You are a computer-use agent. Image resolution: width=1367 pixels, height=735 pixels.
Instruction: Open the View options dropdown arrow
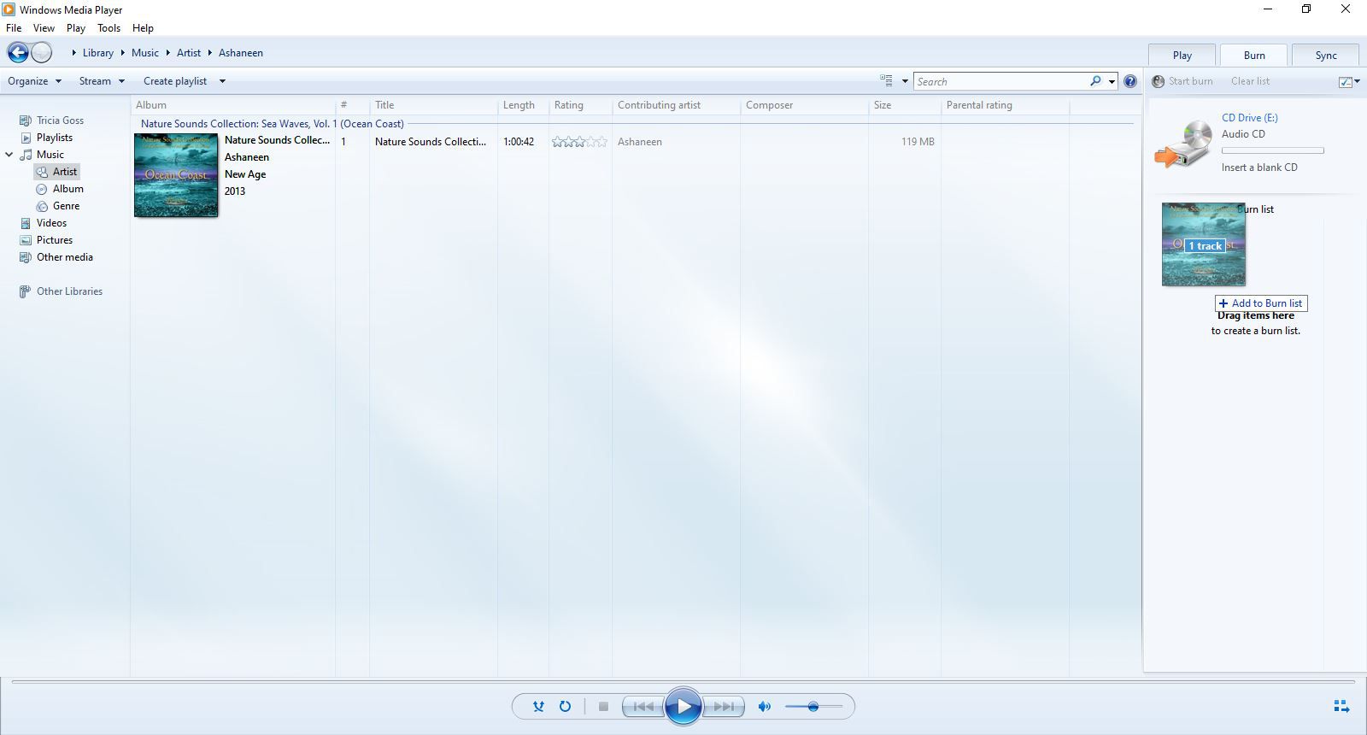pos(905,81)
